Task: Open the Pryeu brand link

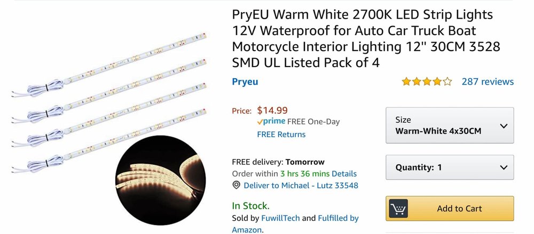Action: pos(245,81)
